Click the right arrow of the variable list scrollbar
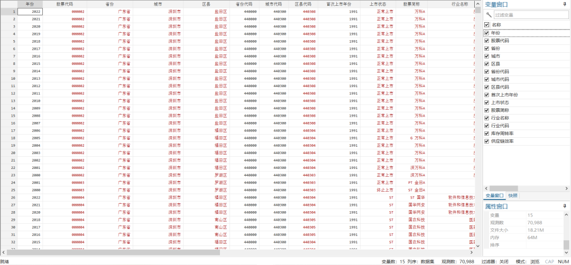 coord(566,188)
